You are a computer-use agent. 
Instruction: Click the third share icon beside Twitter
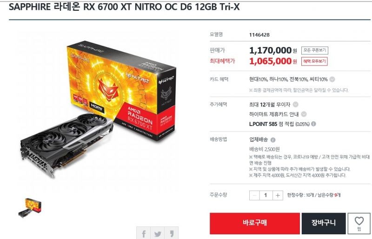tap(171, 233)
